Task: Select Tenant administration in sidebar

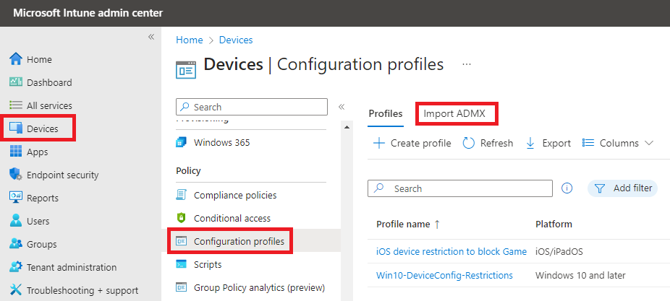Action: click(x=72, y=267)
